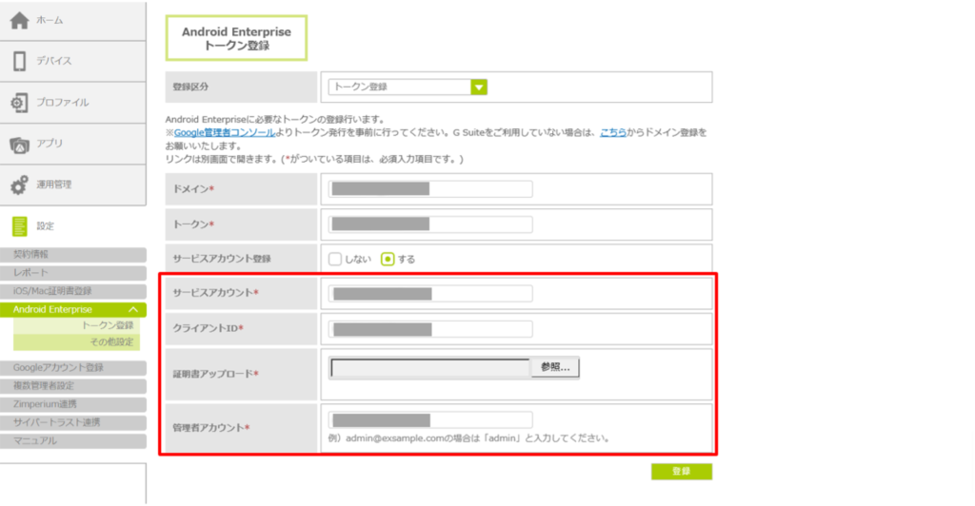Click the ドメイン input field
This screenshot has height=506, width=975.
click(x=430, y=188)
